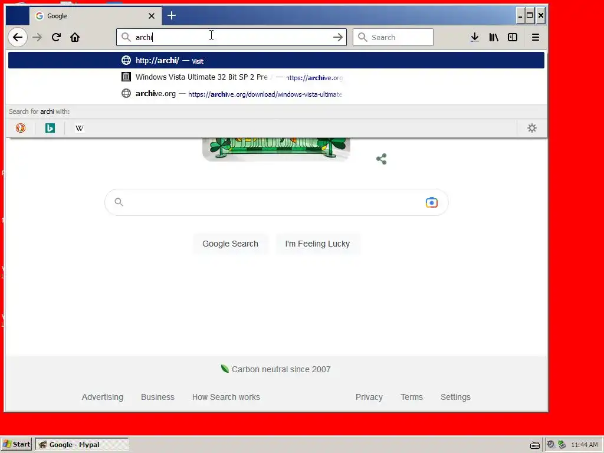Click the Go arrow in the address bar
This screenshot has height=453, width=604.
coord(338,37)
